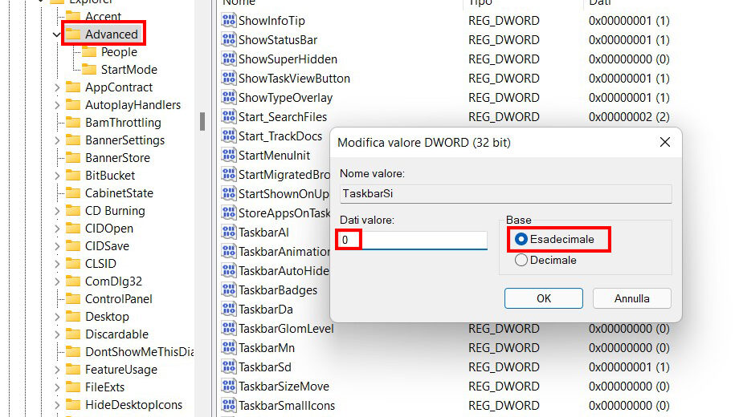Click the StartMode folder icon
735x417 pixels.
coord(88,69)
